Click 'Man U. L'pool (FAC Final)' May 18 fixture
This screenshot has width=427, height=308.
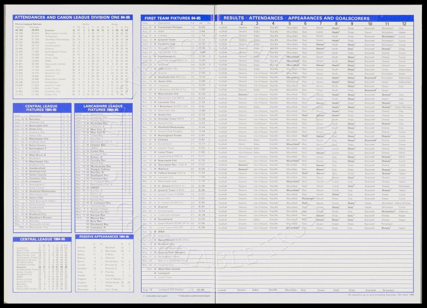[173, 261]
